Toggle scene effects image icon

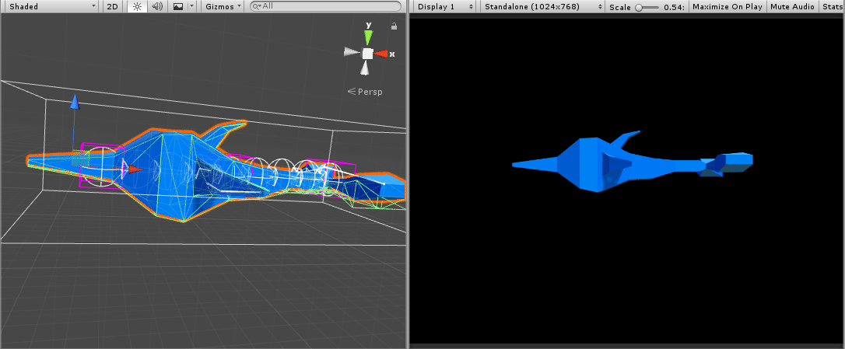177,6
